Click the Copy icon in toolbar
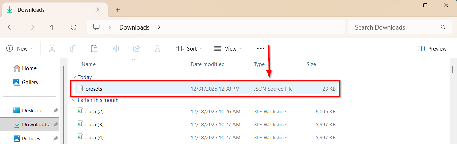Viewport: 457px width, 144px height. click(73, 48)
